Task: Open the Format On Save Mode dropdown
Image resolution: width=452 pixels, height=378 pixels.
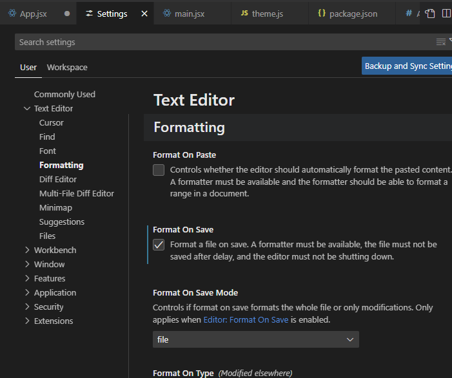Action: 255,339
